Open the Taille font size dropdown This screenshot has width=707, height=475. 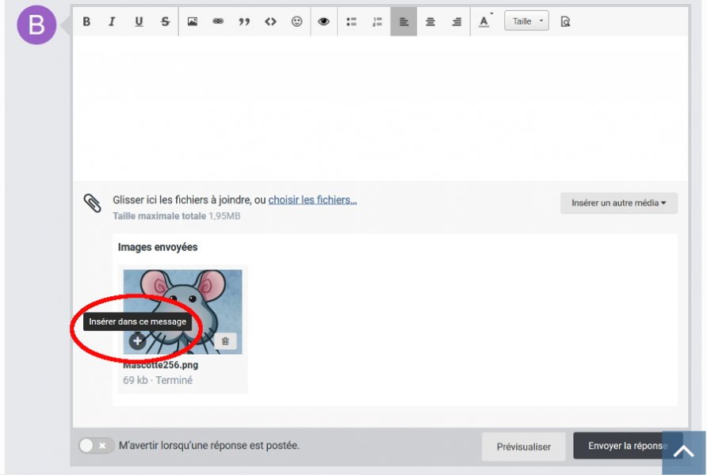(526, 22)
